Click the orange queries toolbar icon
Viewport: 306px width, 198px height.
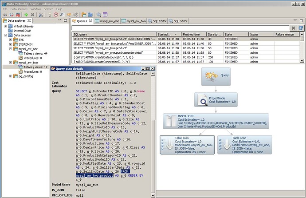(69, 15)
